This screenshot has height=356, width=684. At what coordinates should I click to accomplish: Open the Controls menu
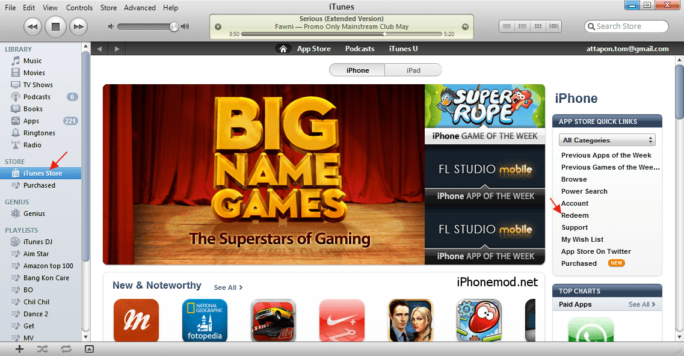pos(79,7)
